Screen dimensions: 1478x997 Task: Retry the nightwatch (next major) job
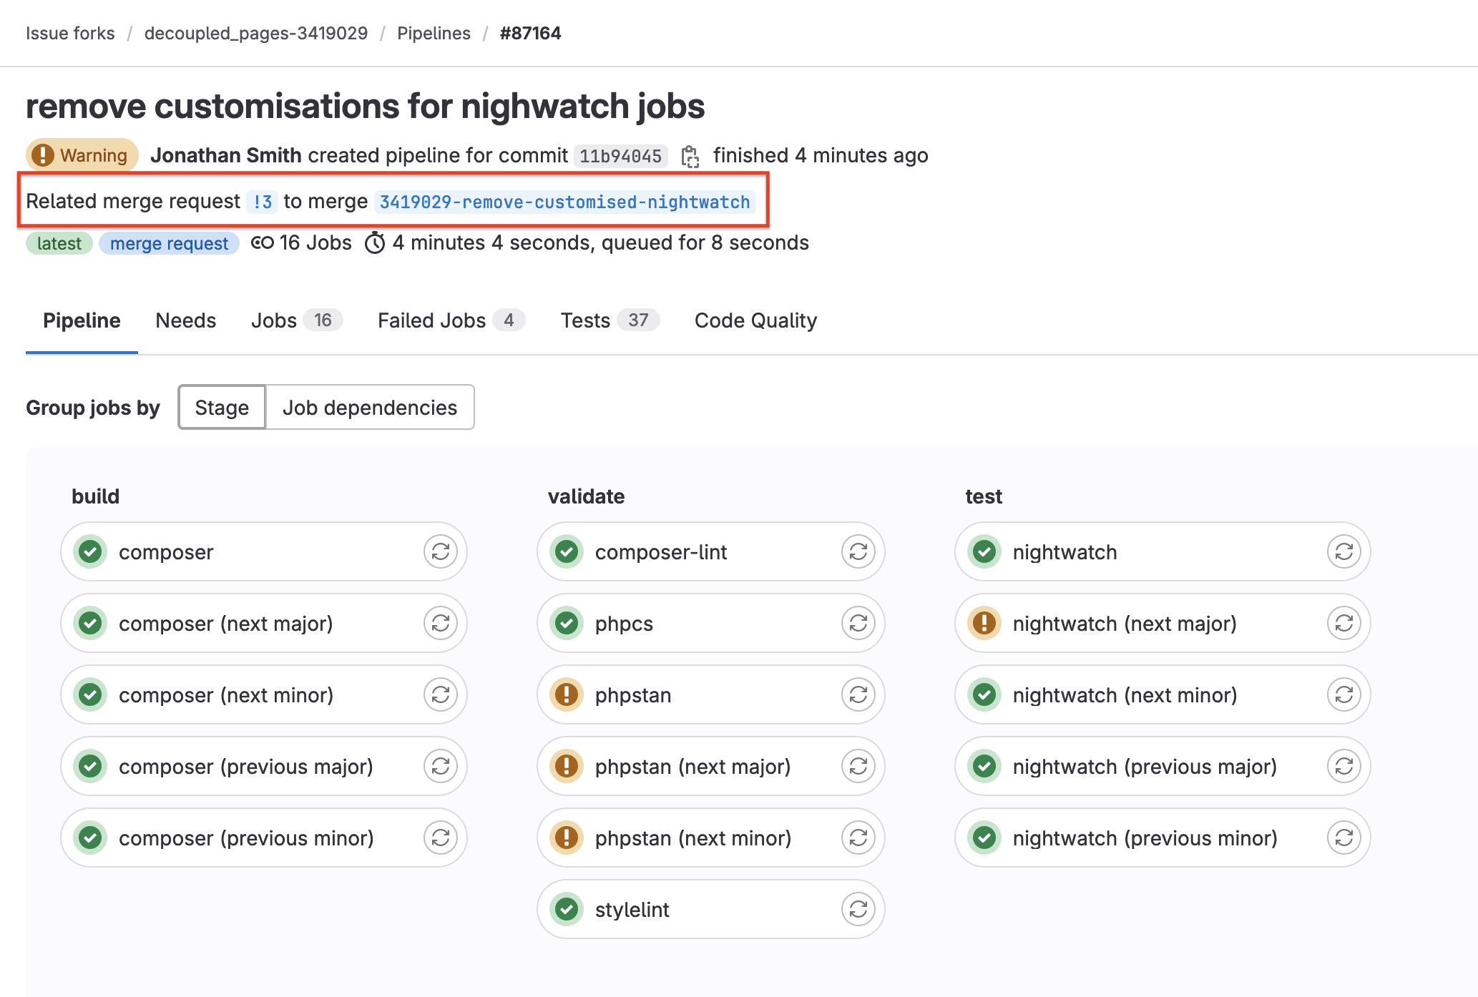coord(1344,623)
